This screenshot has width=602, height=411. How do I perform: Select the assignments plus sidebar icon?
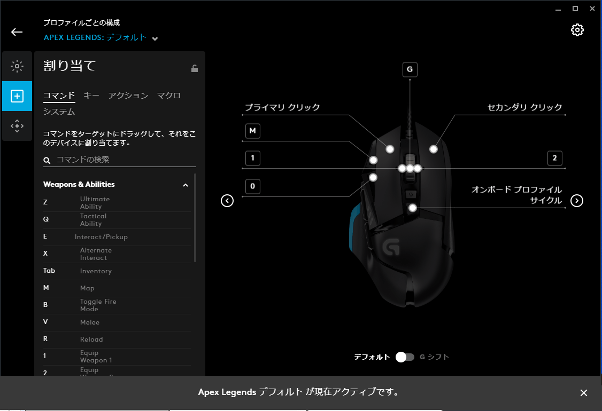pyautogui.click(x=17, y=96)
